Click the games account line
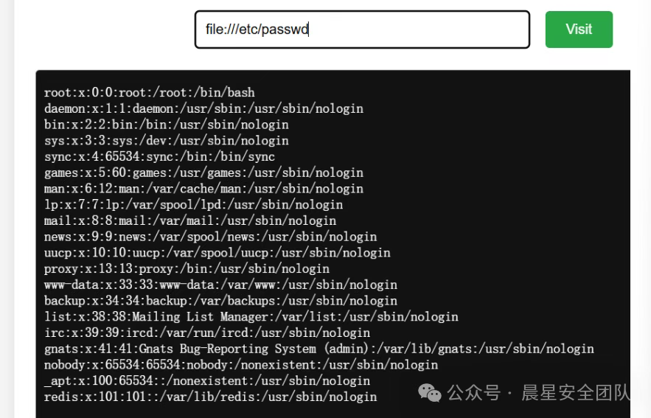This screenshot has width=651, height=418. pyautogui.click(x=203, y=173)
